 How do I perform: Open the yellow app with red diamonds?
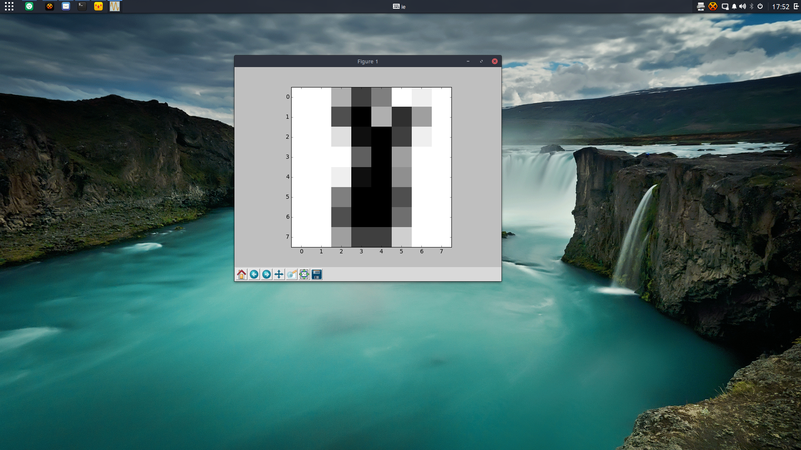98,6
